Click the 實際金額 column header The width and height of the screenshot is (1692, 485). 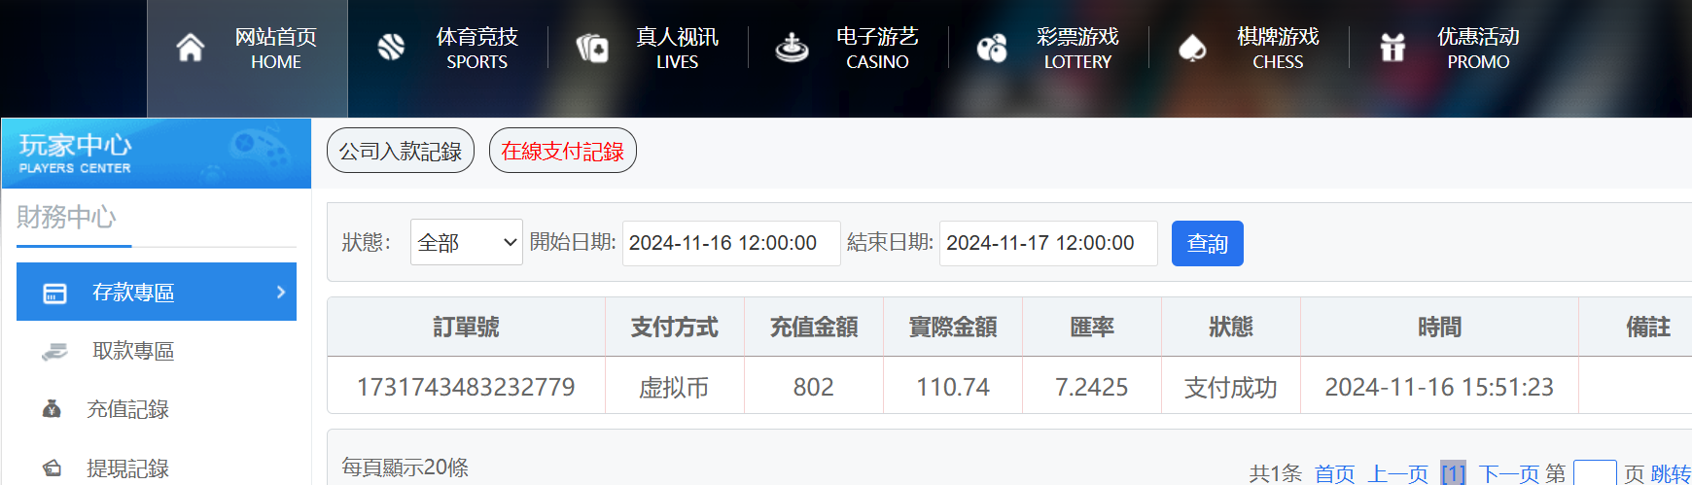click(953, 328)
